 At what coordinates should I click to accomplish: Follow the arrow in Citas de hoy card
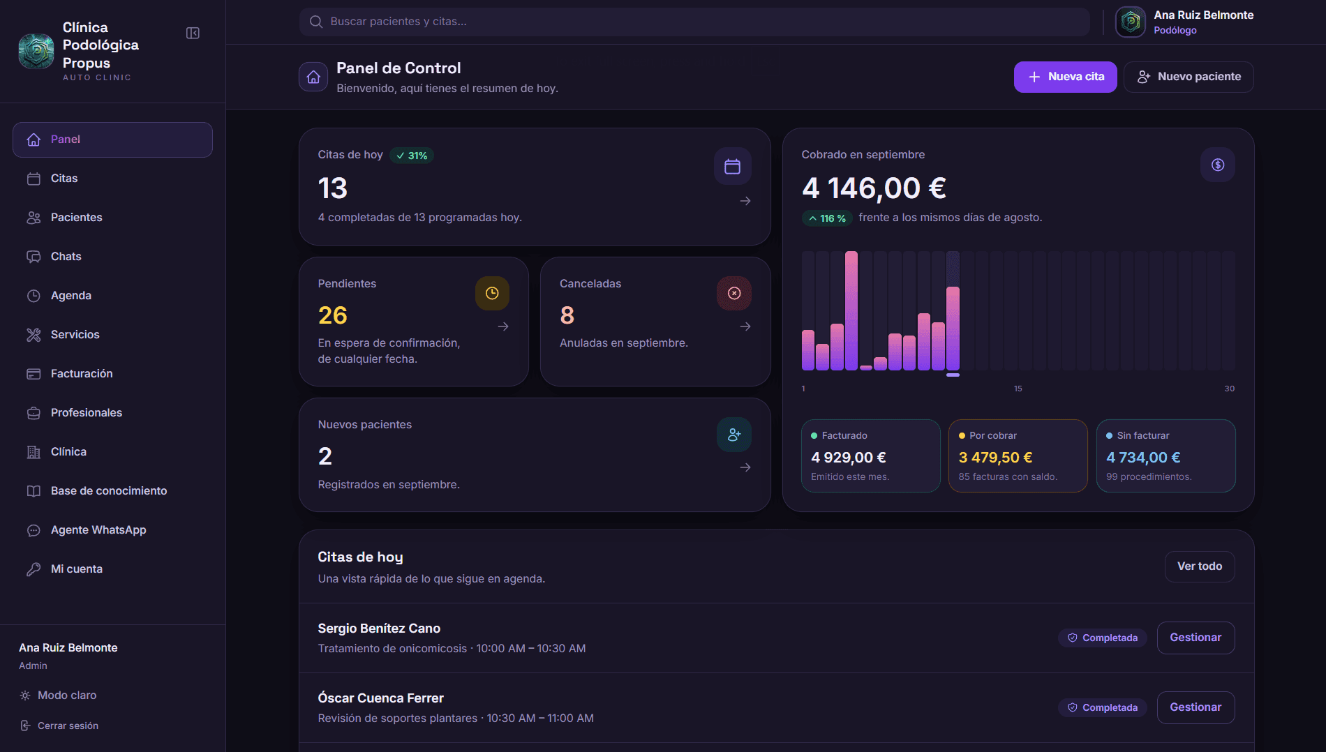[745, 201]
